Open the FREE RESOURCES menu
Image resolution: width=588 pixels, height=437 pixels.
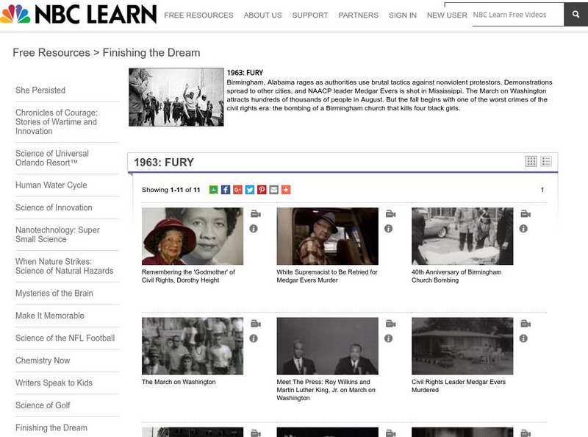(x=198, y=15)
